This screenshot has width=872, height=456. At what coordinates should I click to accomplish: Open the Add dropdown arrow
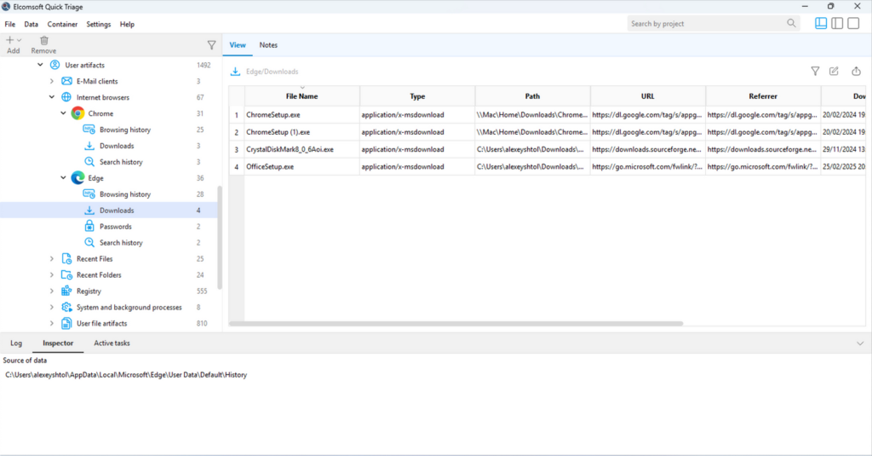click(x=20, y=40)
